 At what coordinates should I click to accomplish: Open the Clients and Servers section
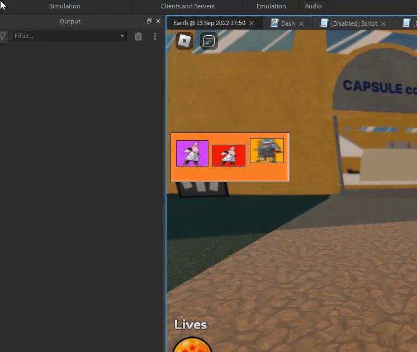point(188,6)
